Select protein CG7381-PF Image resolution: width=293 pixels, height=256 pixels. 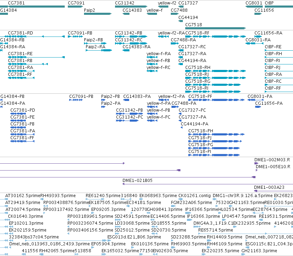[22, 141]
